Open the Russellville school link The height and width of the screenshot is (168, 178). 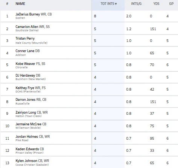(23, 103)
